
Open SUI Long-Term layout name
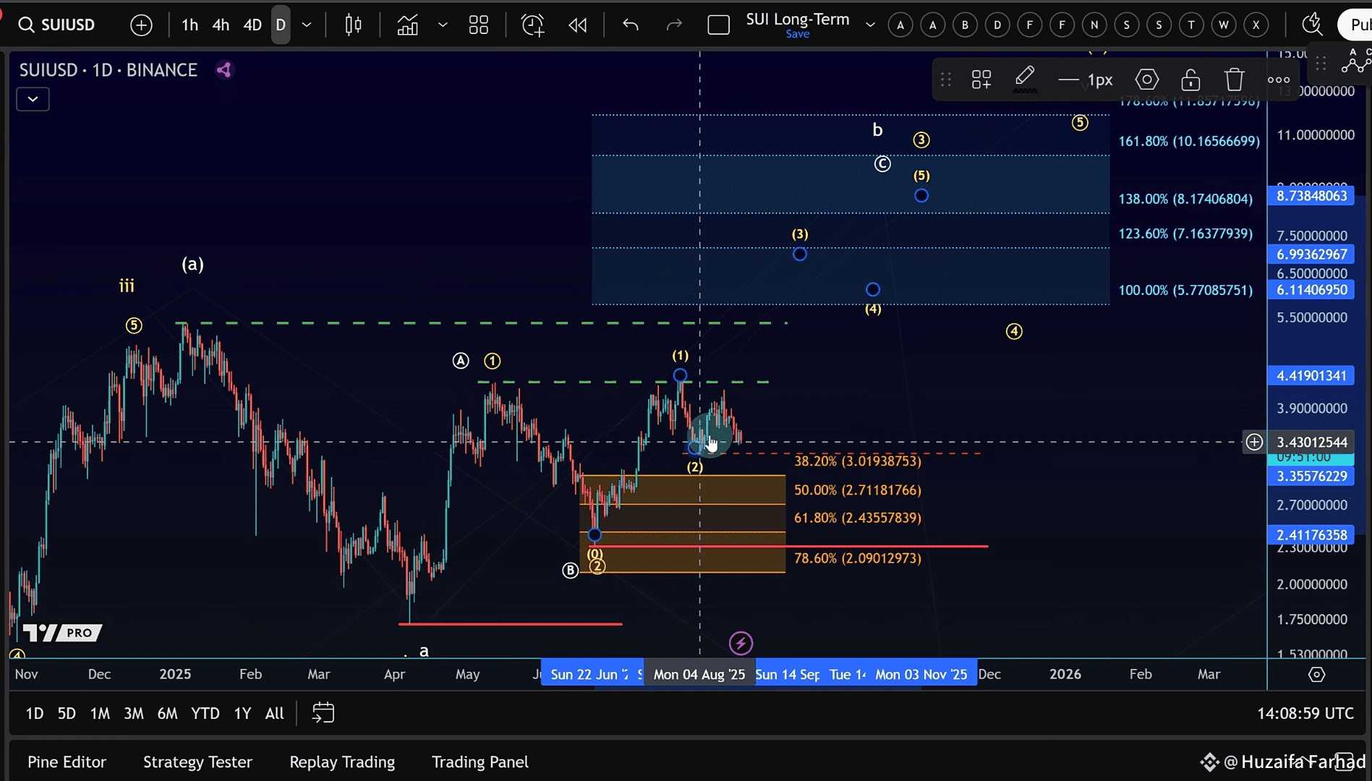pos(798,20)
